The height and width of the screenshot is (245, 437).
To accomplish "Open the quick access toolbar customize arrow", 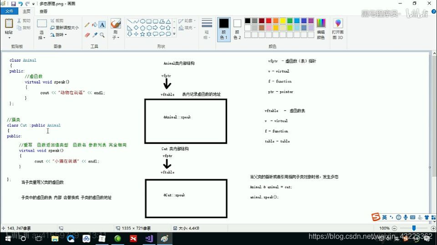I will tap(33, 4).
